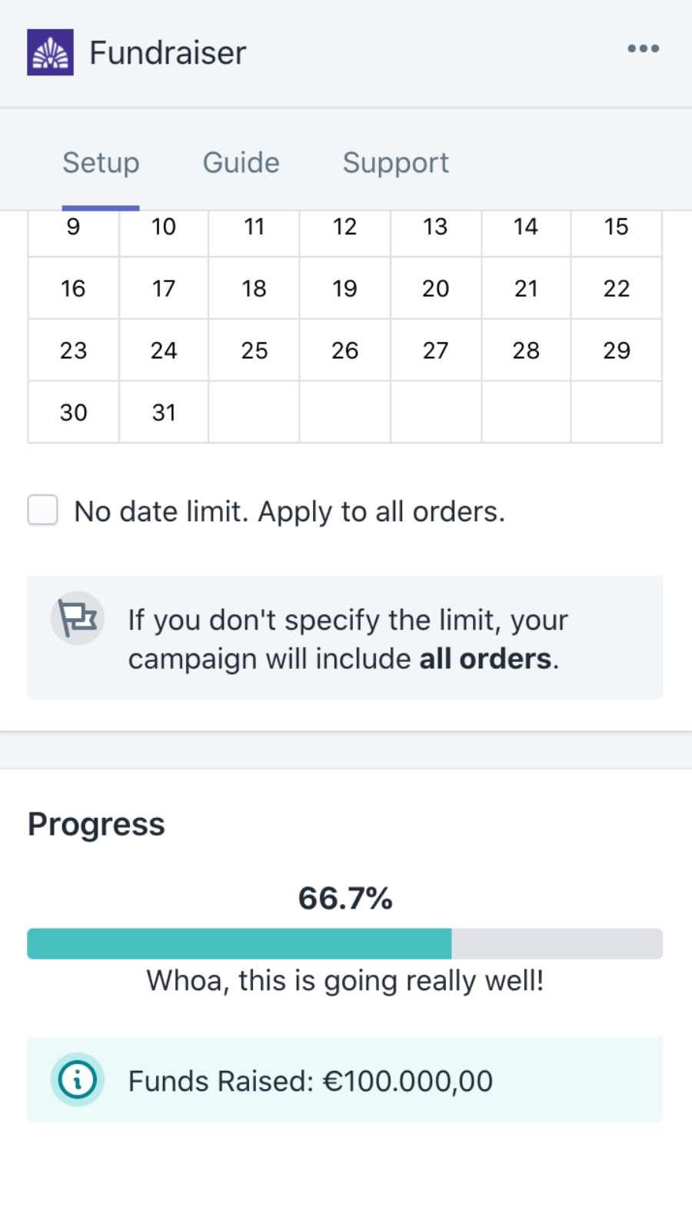
Task: Enable the No date limit checkbox
Action: click(x=42, y=510)
